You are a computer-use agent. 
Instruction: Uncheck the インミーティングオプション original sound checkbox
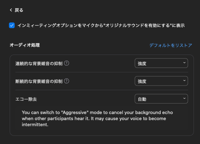coord(12,25)
